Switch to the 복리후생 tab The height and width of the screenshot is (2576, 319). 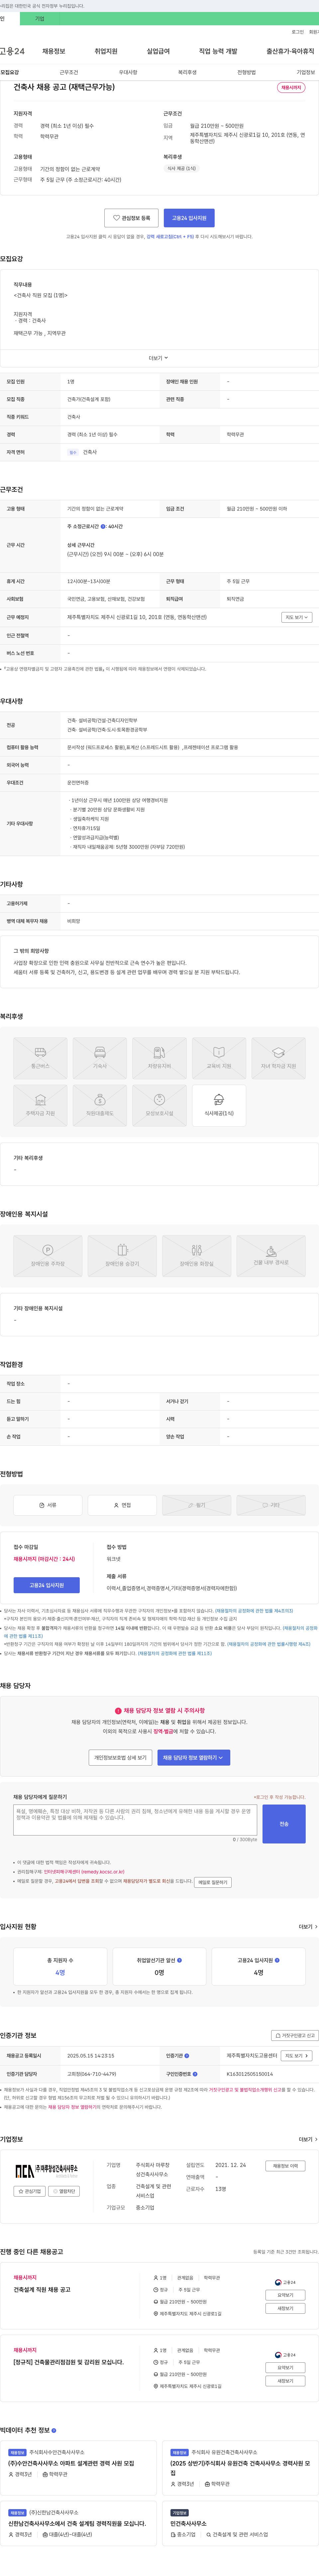(x=187, y=72)
